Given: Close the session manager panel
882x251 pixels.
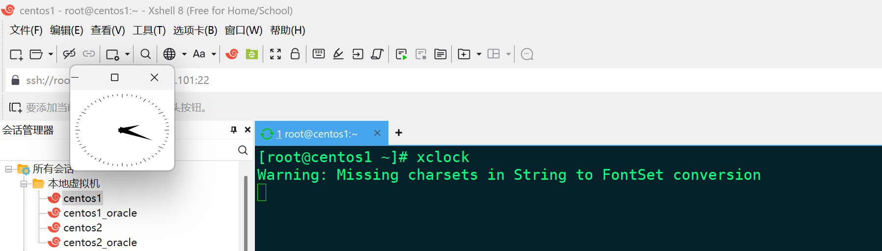Looking at the screenshot, I should [248, 130].
